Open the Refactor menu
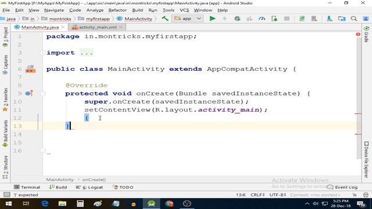Image resolution: width=372 pixels, height=209 pixels. (117, 10)
